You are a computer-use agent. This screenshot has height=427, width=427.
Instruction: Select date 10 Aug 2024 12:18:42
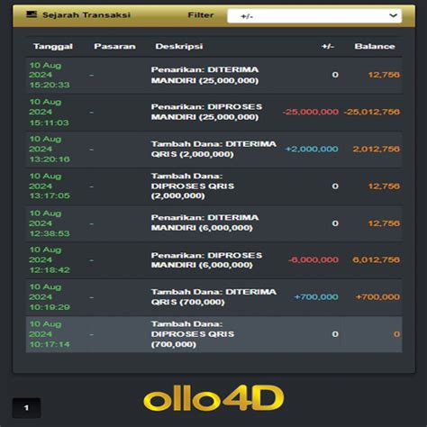50,260
